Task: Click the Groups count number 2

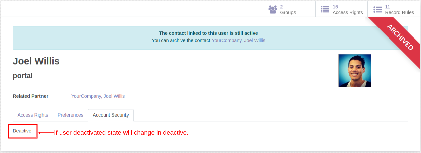Action: (282, 7)
